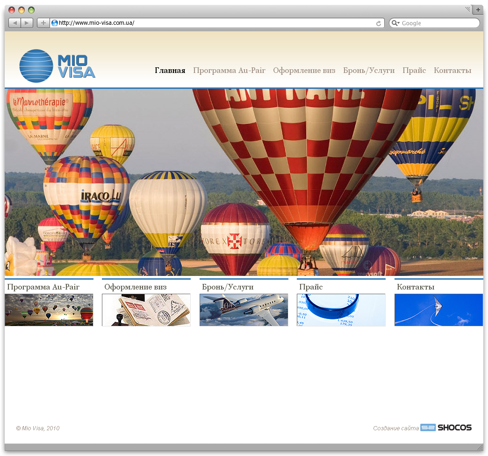
Task: Click the browser Back arrow button
Action: pyautogui.click(x=14, y=23)
